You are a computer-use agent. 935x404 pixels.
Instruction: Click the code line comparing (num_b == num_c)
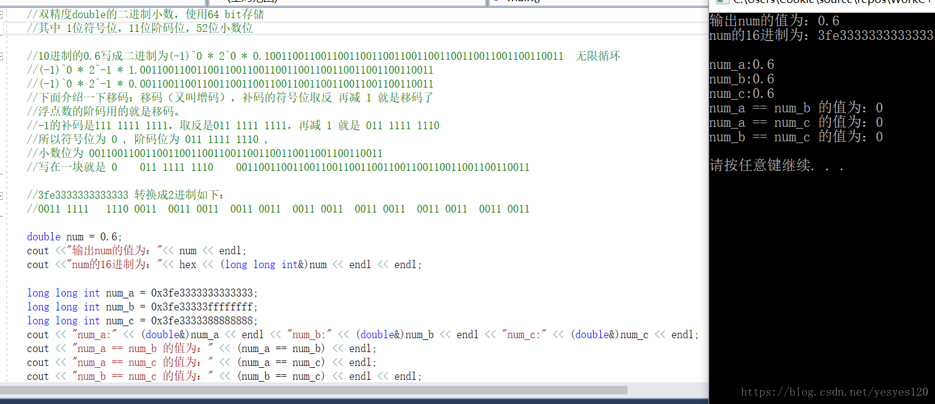coord(225,376)
